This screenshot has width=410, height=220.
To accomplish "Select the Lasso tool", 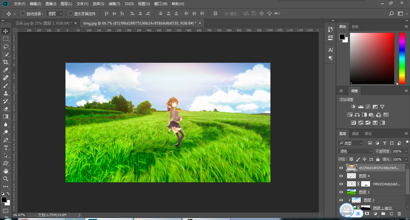I will click(x=6, y=47).
